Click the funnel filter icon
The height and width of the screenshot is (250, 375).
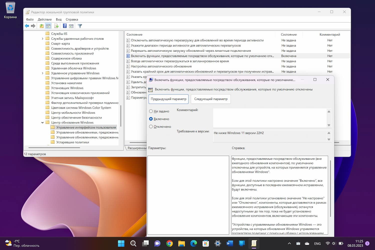click(80, 26)
